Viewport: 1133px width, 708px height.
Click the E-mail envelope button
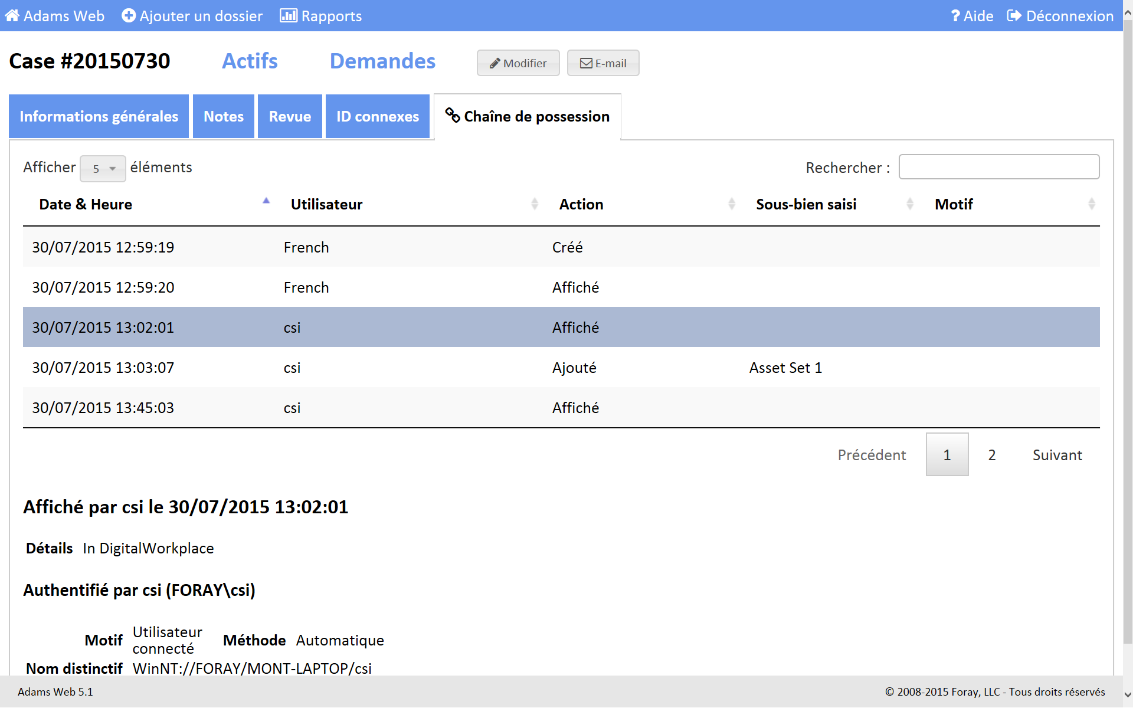602,63
